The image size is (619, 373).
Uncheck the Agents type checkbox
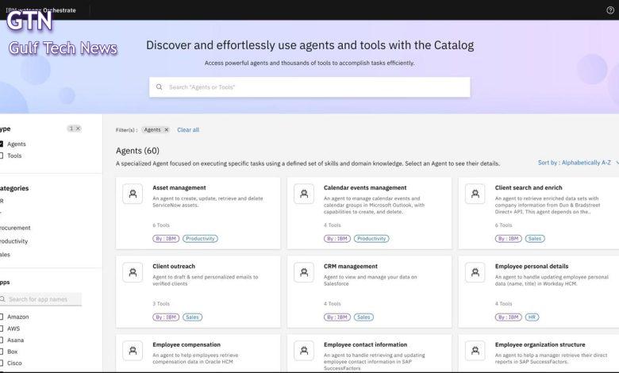click(2, 144)
